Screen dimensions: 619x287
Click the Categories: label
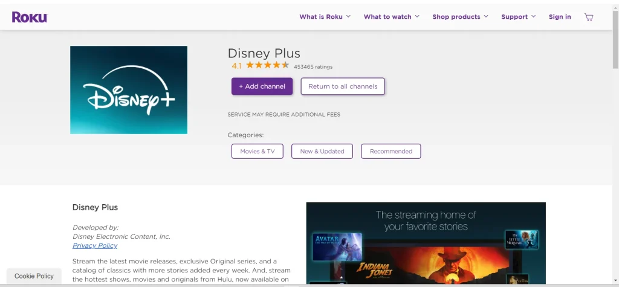[245, 135]
